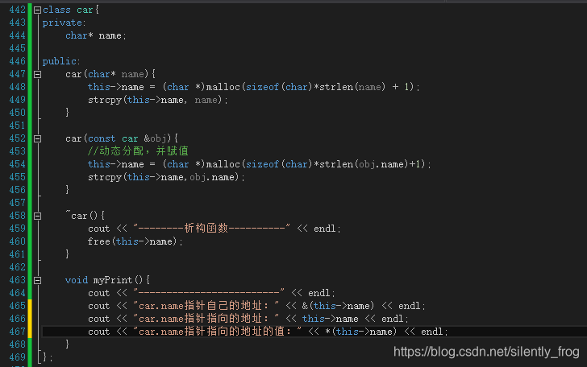Click 'obj.name' in strcpy call line 455

(x=212, y=177)
